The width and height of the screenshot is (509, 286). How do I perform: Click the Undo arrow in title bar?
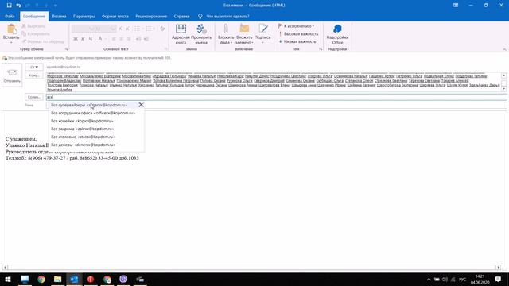coord(18,6)
